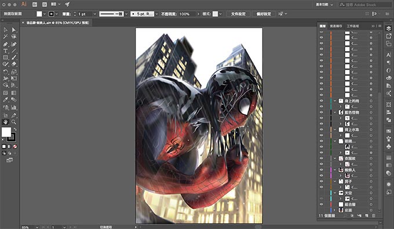
Task: Hide the 身上的雨 layer with eye icon
Action: tap(322, 101)
